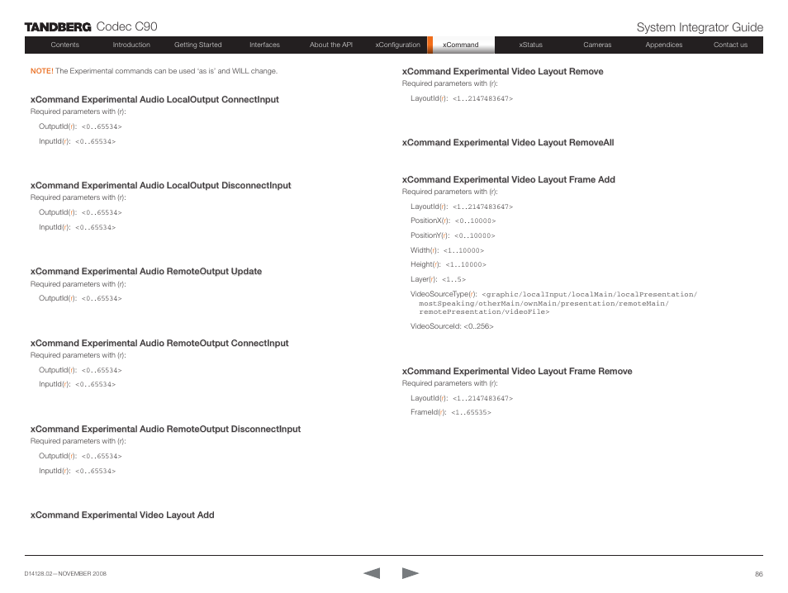
Task: Click the Audio LocalOutput ConnectInput heading
Action: (x=154, y=100)
